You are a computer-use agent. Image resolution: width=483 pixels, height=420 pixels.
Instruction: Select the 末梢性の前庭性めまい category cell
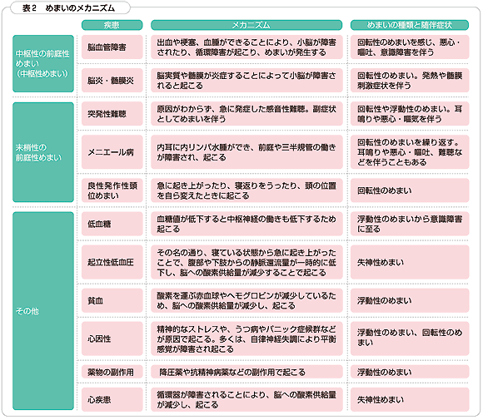coord(43,152)
